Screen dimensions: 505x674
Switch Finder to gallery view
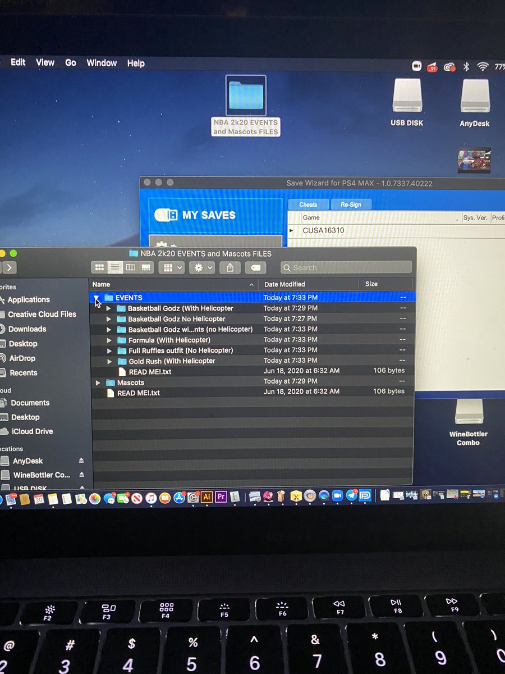click(x=146, y=268)
